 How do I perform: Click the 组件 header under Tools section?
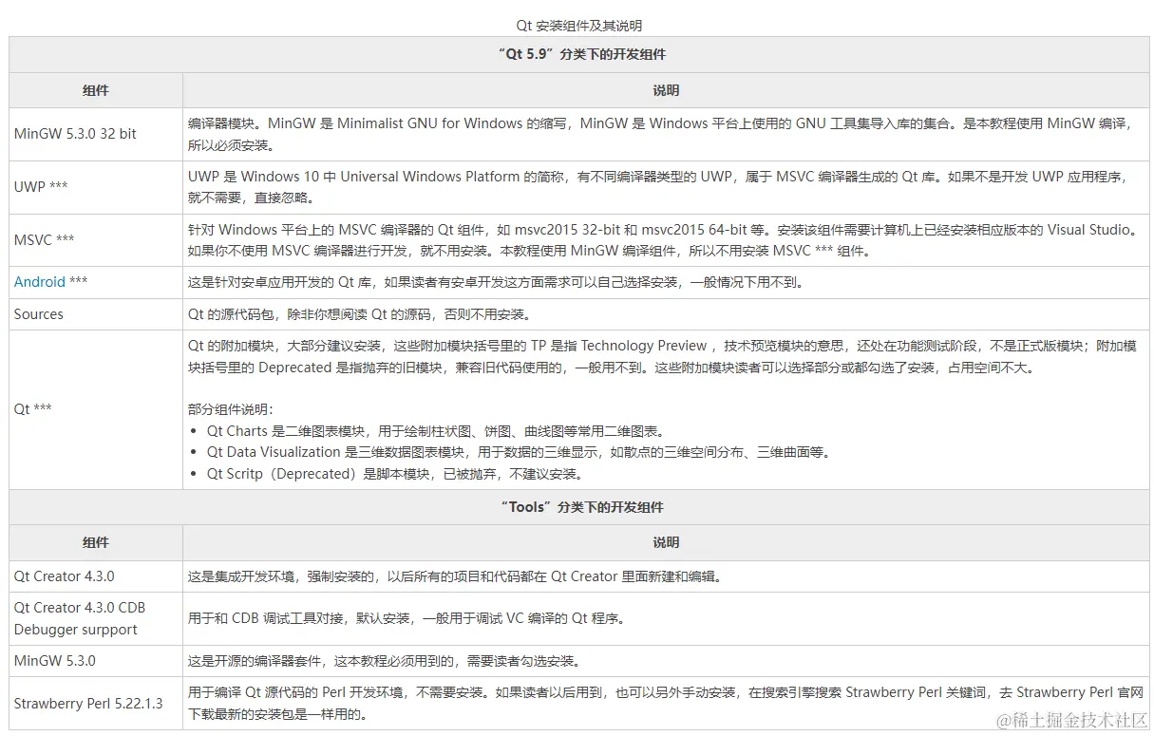[x=96, y=542]
